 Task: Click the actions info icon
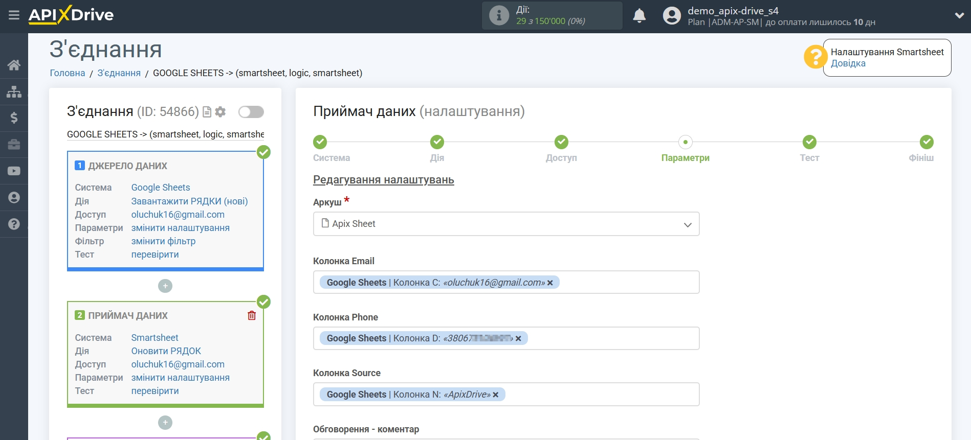499,15
